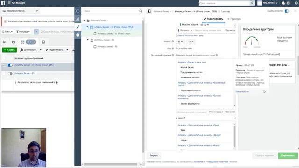Image resolution: width=299 pixels, height=168 pixels.
Task: Open the Поиск dropdown
Action: coord(7,32)
